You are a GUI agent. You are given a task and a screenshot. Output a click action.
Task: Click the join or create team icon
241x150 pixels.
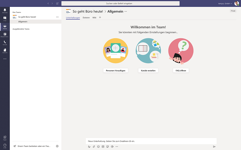pyautogui.click(x=15, y=146)
